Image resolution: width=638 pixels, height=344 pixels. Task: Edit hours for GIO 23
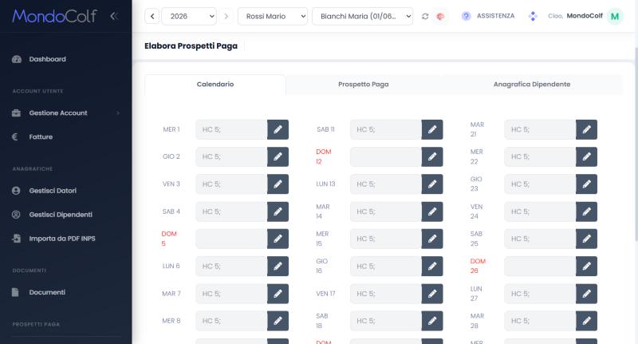pos(586,184)
